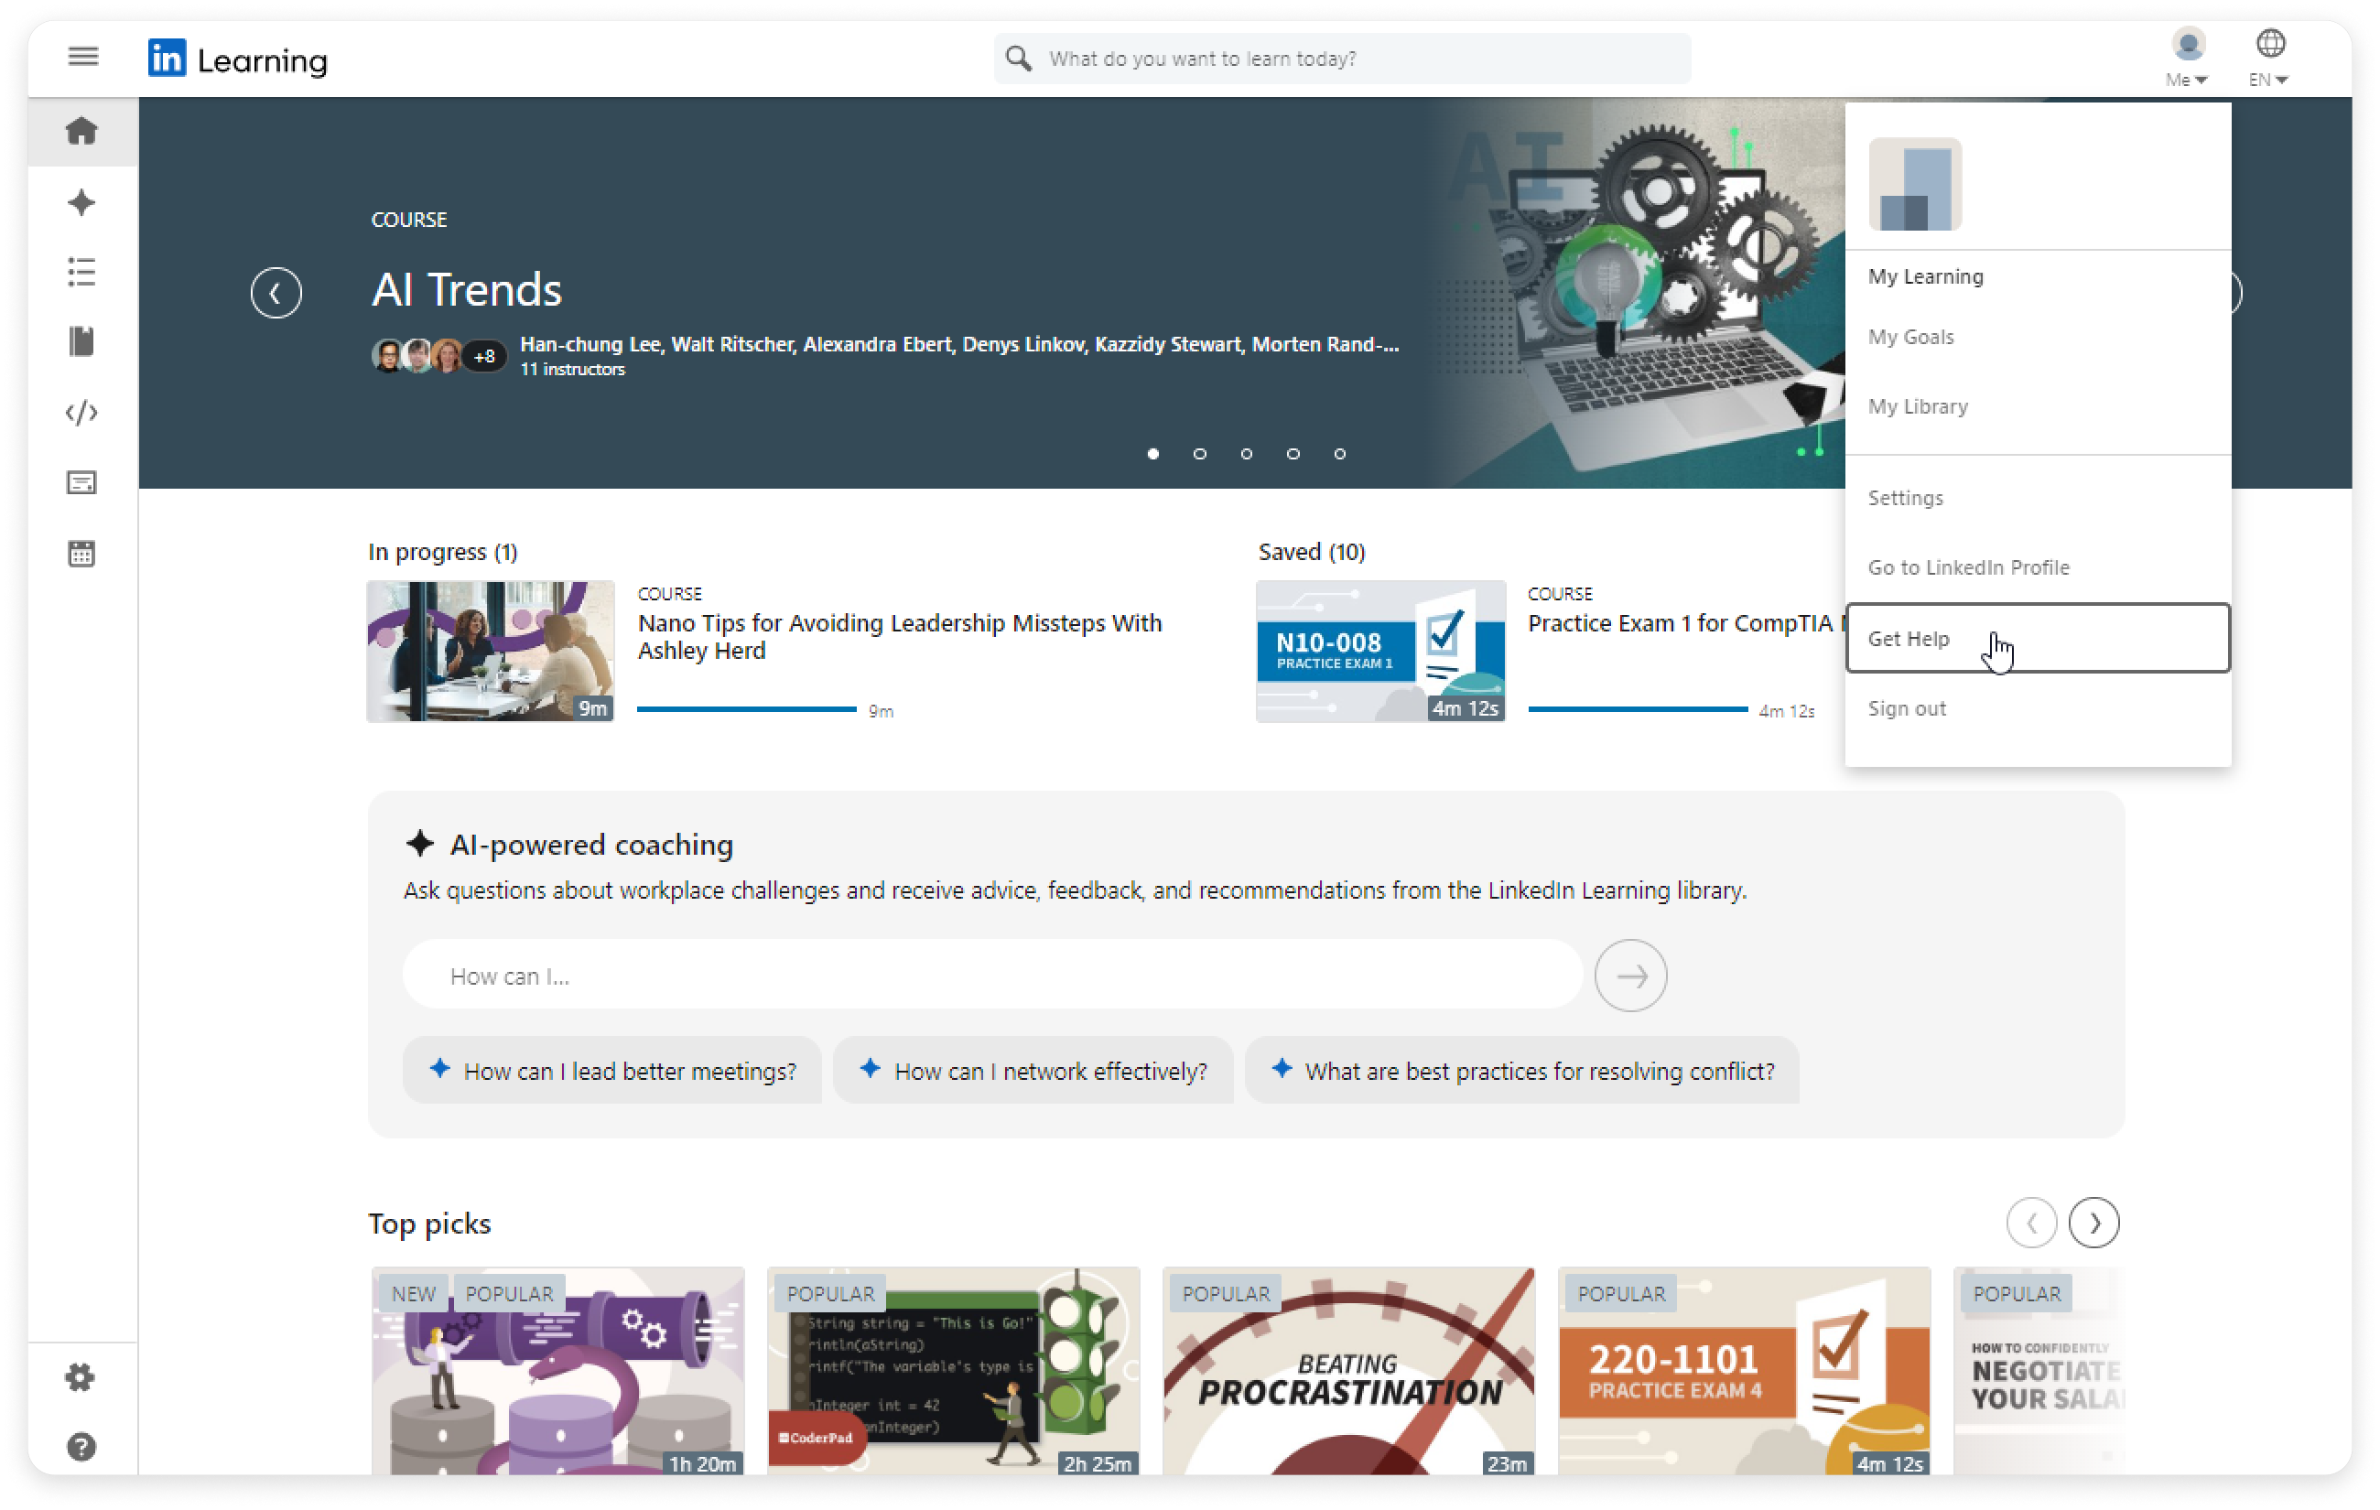Open the code brackets sidebar icon
Viewport: 2380px width, 1510px height.
(82, 412)
